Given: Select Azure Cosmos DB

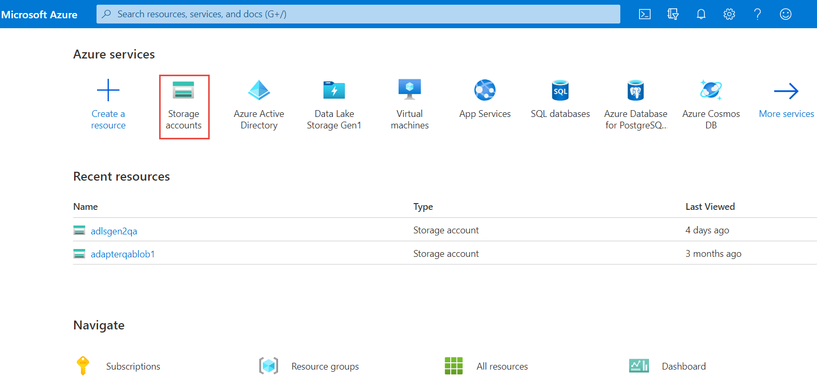Looking at the screenshot, I should click(x=711, y=103).
